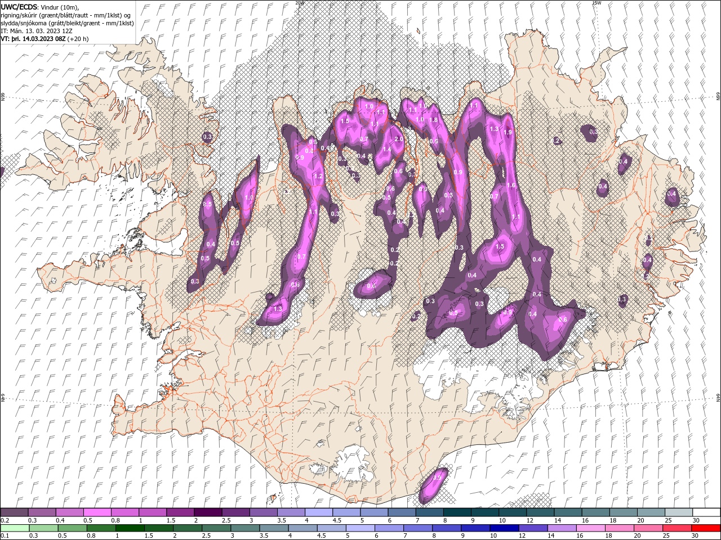721x540 pixels.
Task: Select the dark grey-purple 0.2 swatch in upper legend
Action: pos(15,512)
